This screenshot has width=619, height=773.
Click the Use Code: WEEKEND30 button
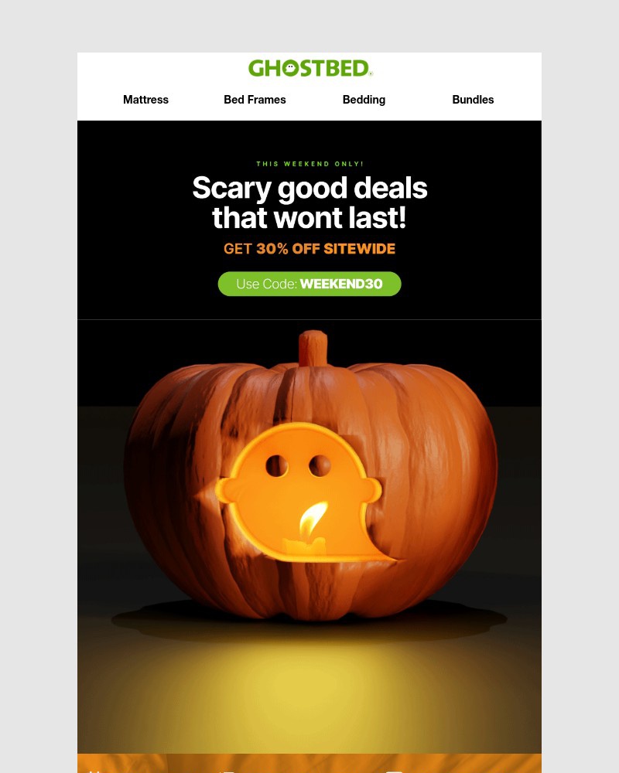pyautogui.click(x=309, y=284)
